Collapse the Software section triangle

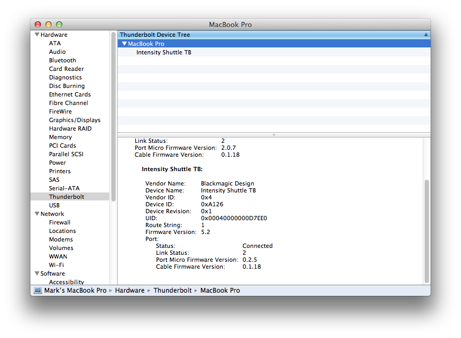37,273
